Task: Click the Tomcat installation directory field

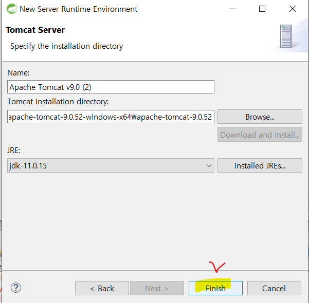Action: click(x=111, y=117)
